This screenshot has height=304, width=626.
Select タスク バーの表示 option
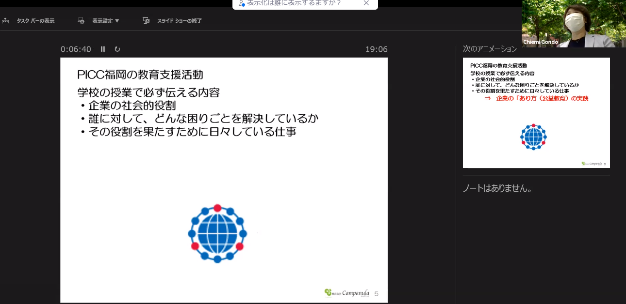pos(35,21)
